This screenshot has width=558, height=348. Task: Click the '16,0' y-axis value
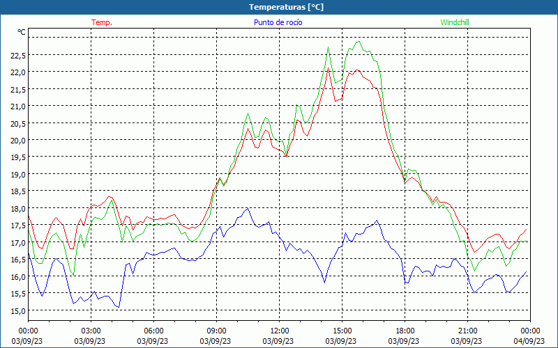18,276
